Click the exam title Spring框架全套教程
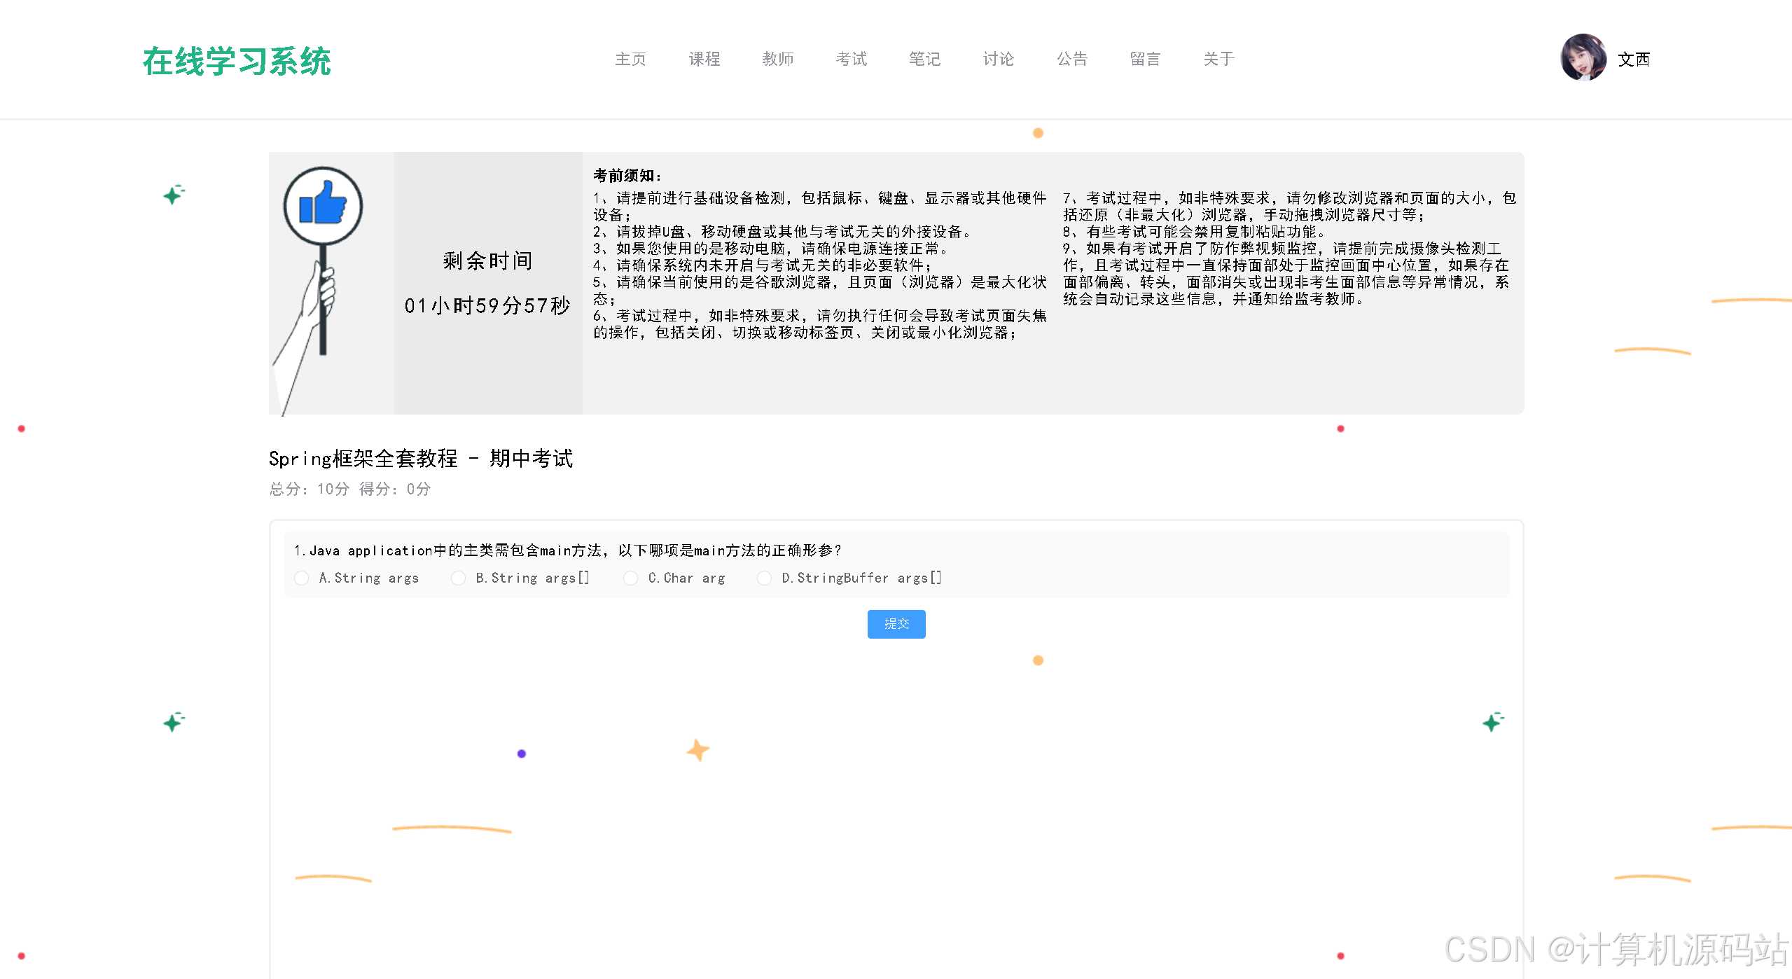1792x979 pixels. (x=421, y=459)
